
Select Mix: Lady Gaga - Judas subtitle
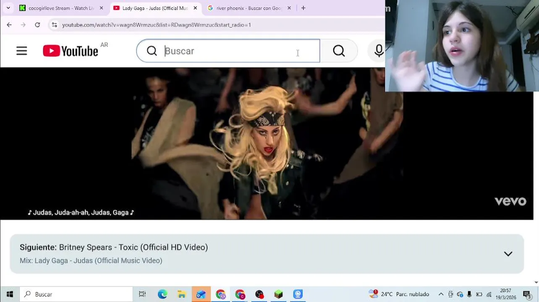pyautogui.click(x=91, y=260)
